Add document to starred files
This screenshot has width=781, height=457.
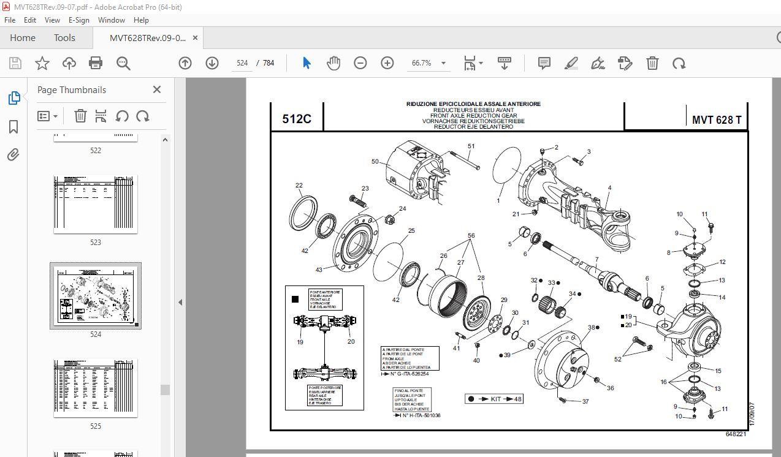[42, 63]
